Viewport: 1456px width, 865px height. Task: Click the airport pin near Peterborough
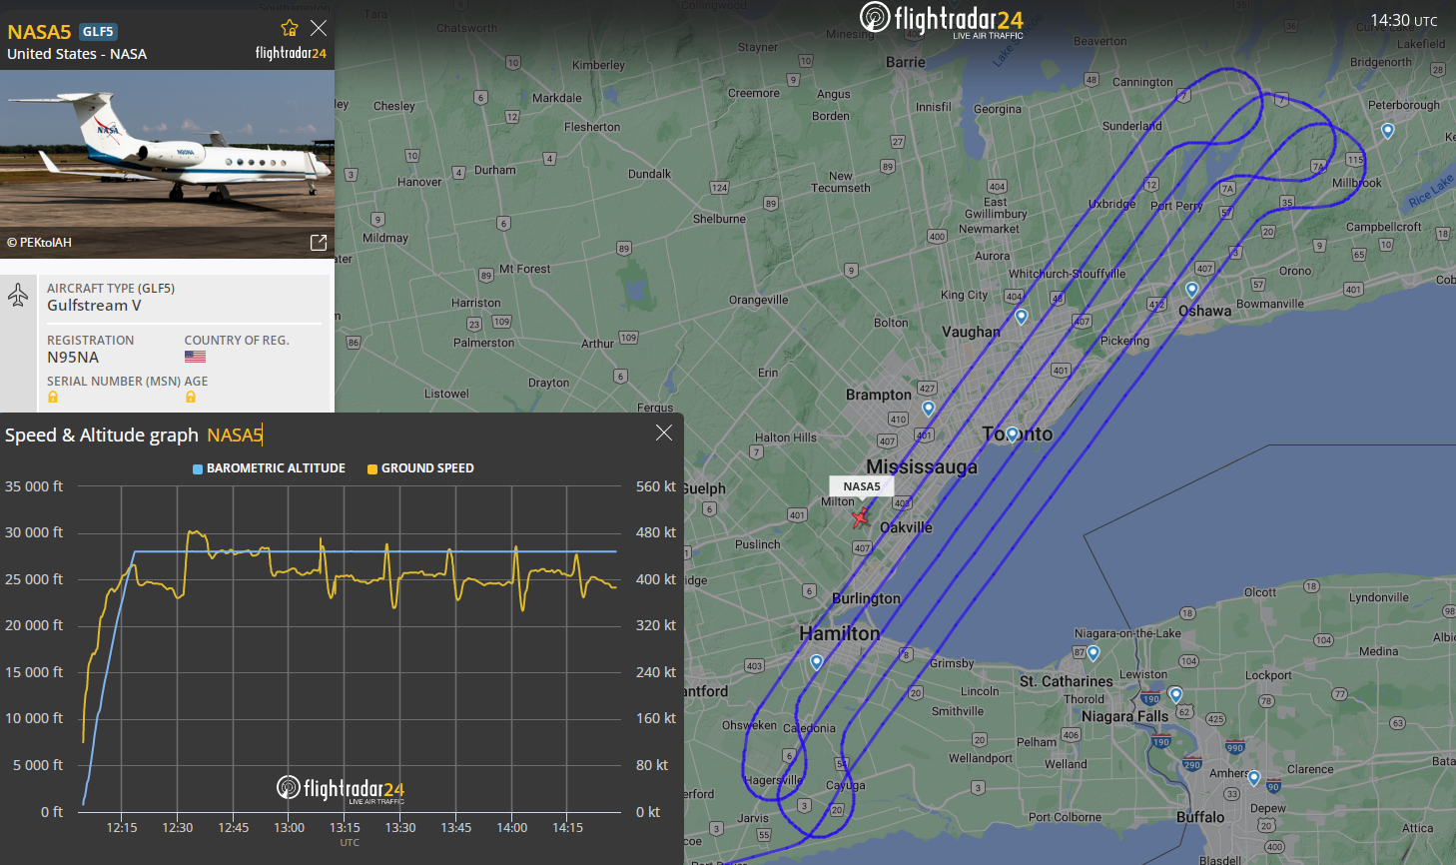tap(1387, 130)
